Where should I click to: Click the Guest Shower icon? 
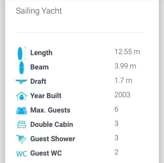point(22,139)
